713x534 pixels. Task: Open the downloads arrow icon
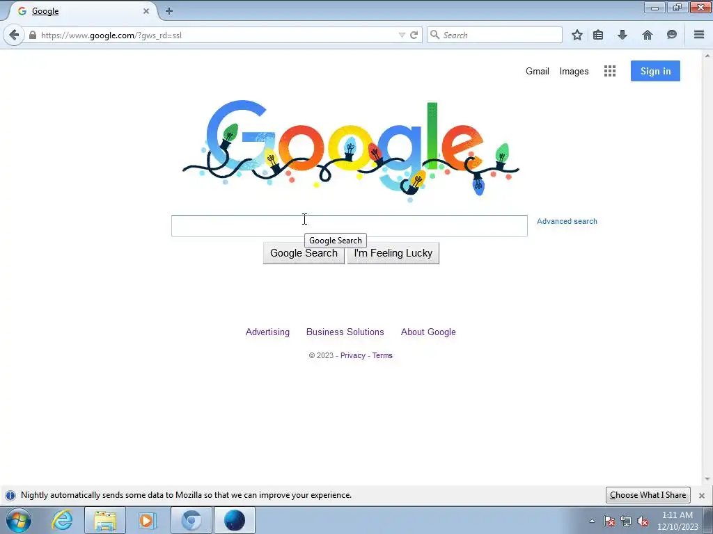click(622, 35)
